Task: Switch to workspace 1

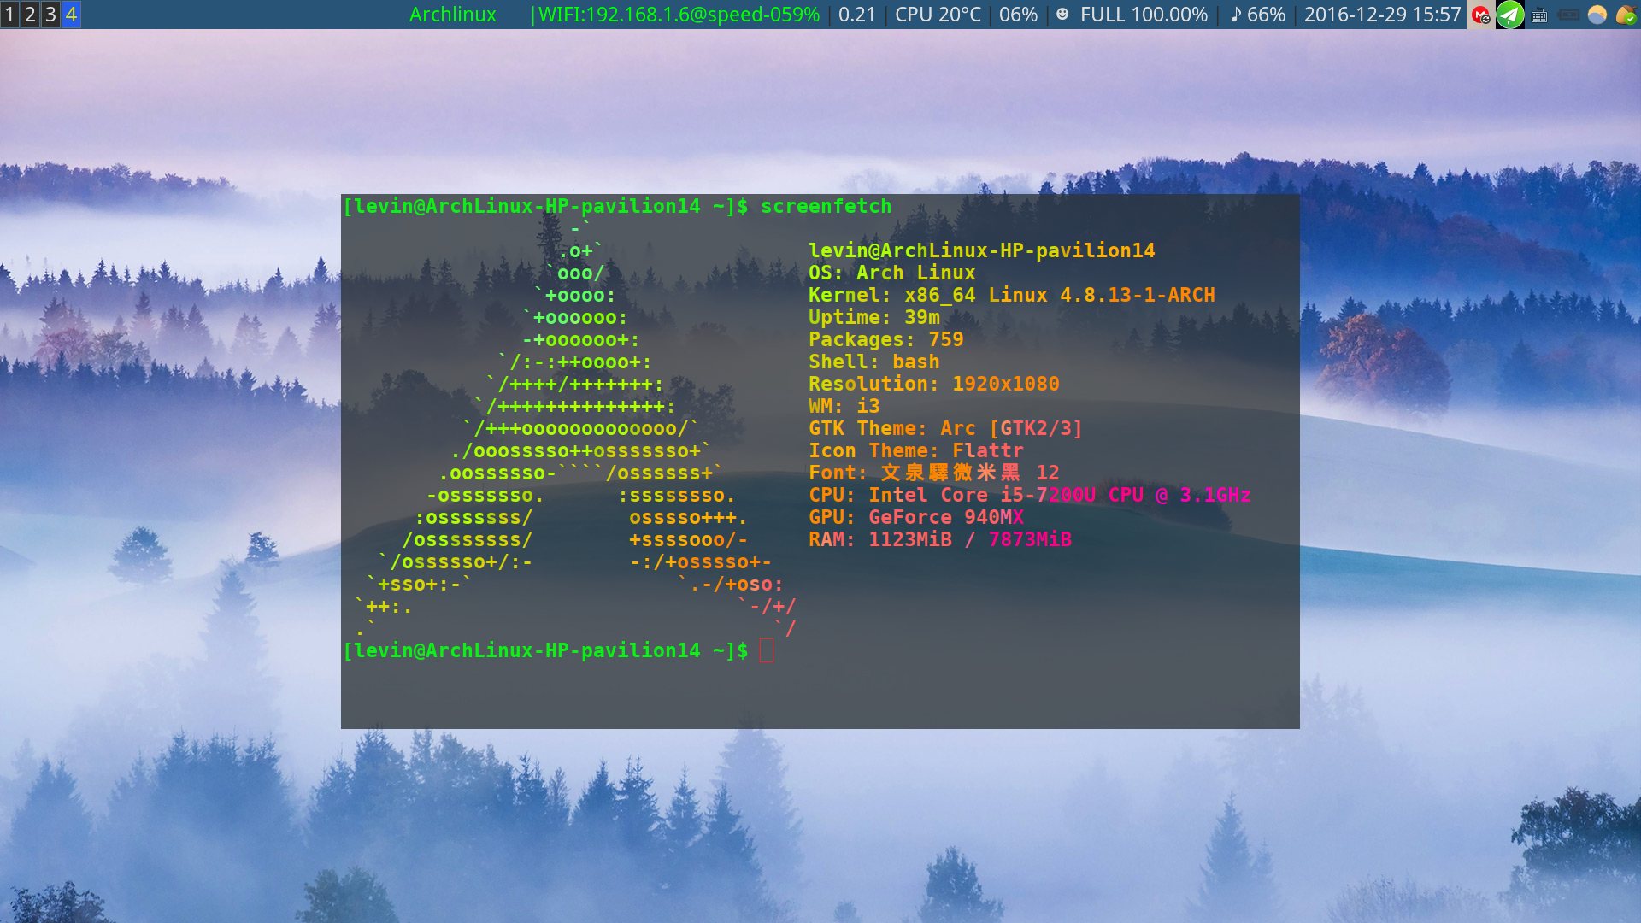Action: 9,14
